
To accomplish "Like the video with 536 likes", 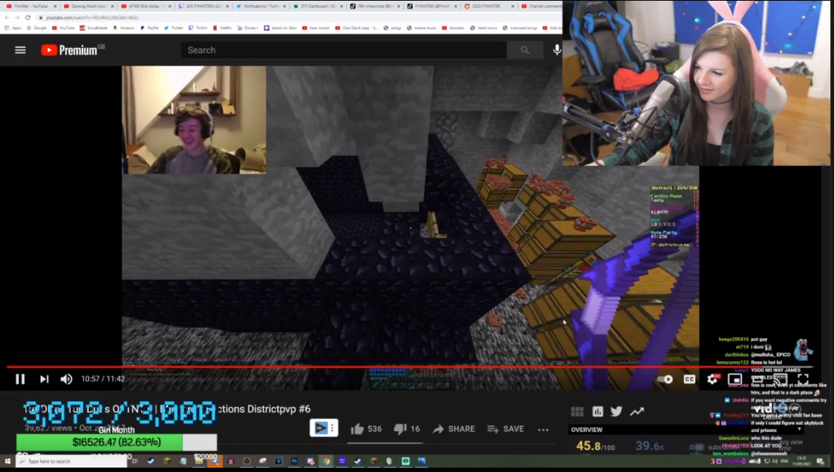I will [366, 429].
